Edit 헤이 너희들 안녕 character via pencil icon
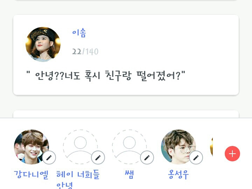252x189 pixels. point(98,157)
